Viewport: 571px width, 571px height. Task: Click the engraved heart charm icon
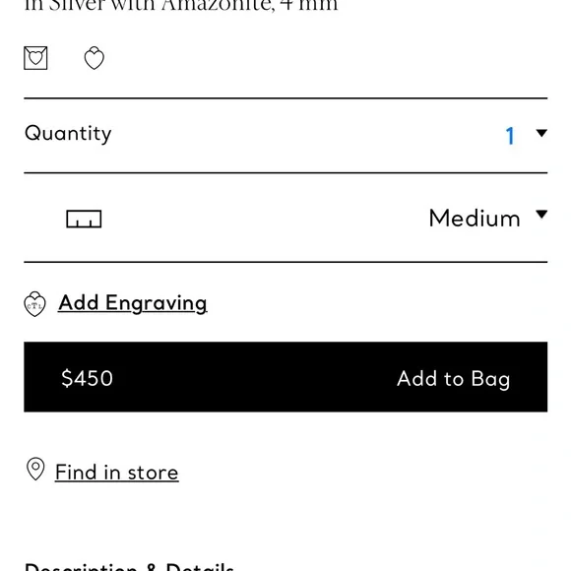coord(34,304)
